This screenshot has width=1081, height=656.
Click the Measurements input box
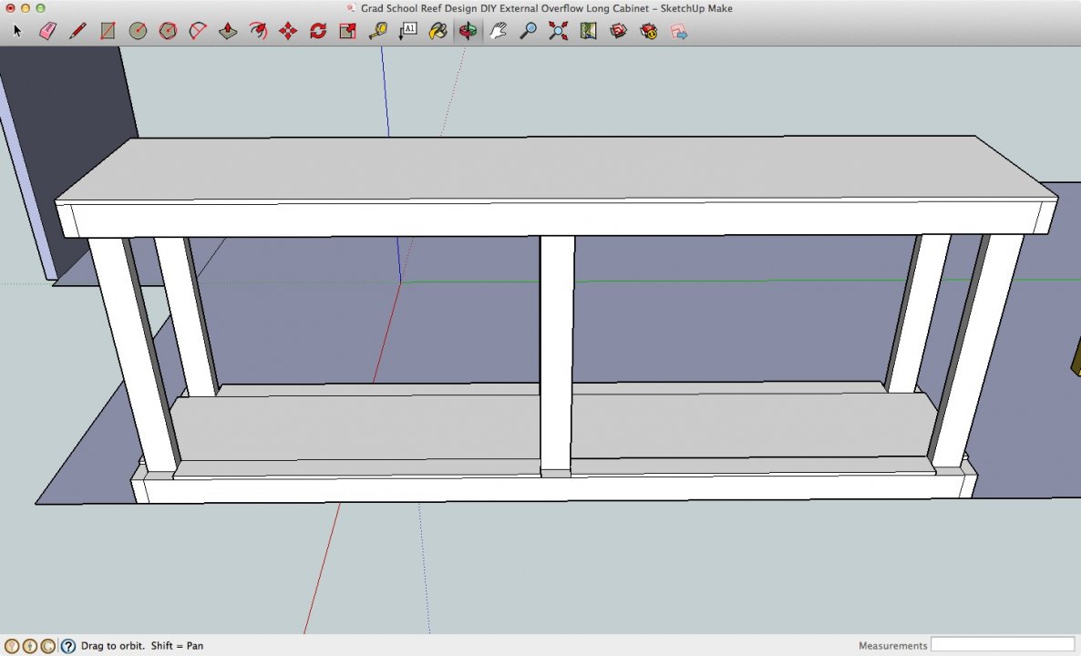[1003, 645]
